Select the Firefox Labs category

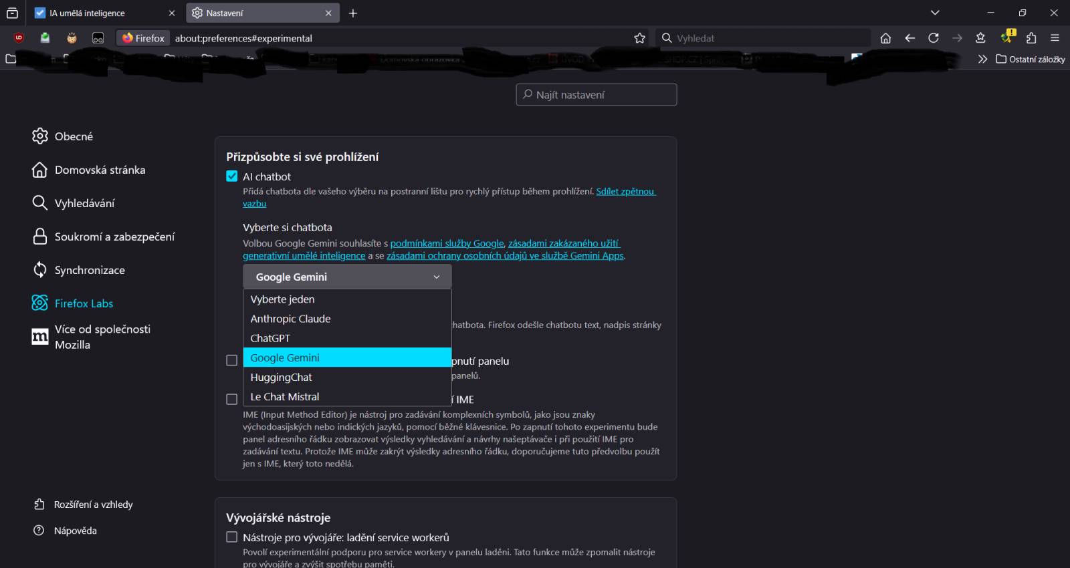[x=72, y=303]
